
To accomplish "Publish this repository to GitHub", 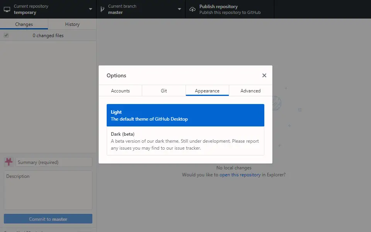I will coord(230,9).
